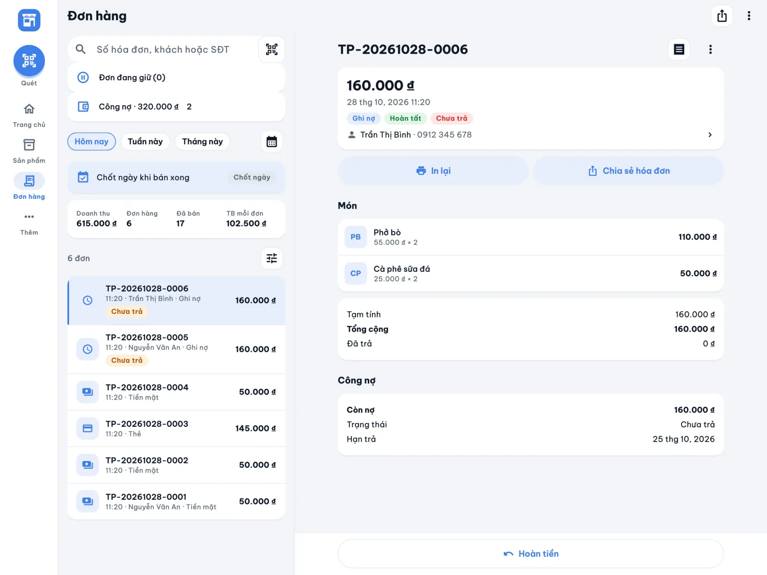Click card icon of order TP-20261028-0003
Viewport: 767px width, 575px height.
[x=87, y=428]
